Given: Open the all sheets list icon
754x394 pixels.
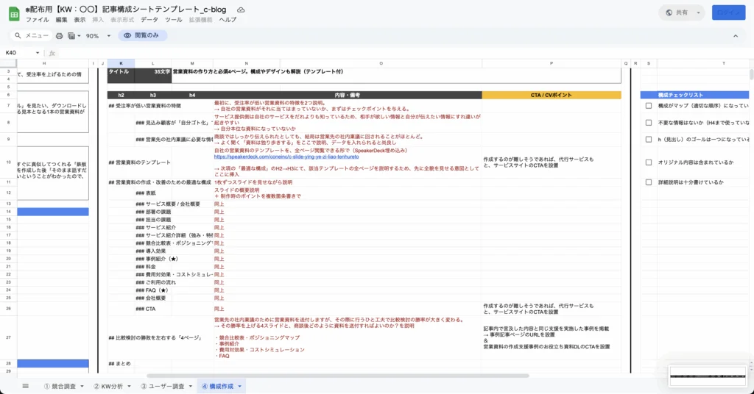Looking at the screenshot, I should (x=25, y=385).
